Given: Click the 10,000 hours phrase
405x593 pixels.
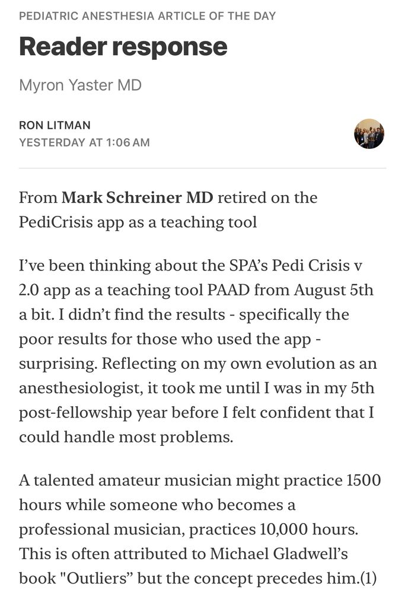Looking at the screenshot, I should [x=308, y=530].
